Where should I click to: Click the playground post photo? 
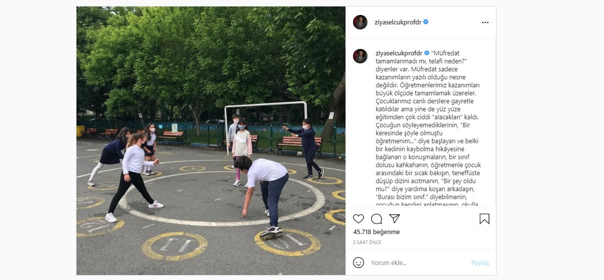click(x=210, y=141)
